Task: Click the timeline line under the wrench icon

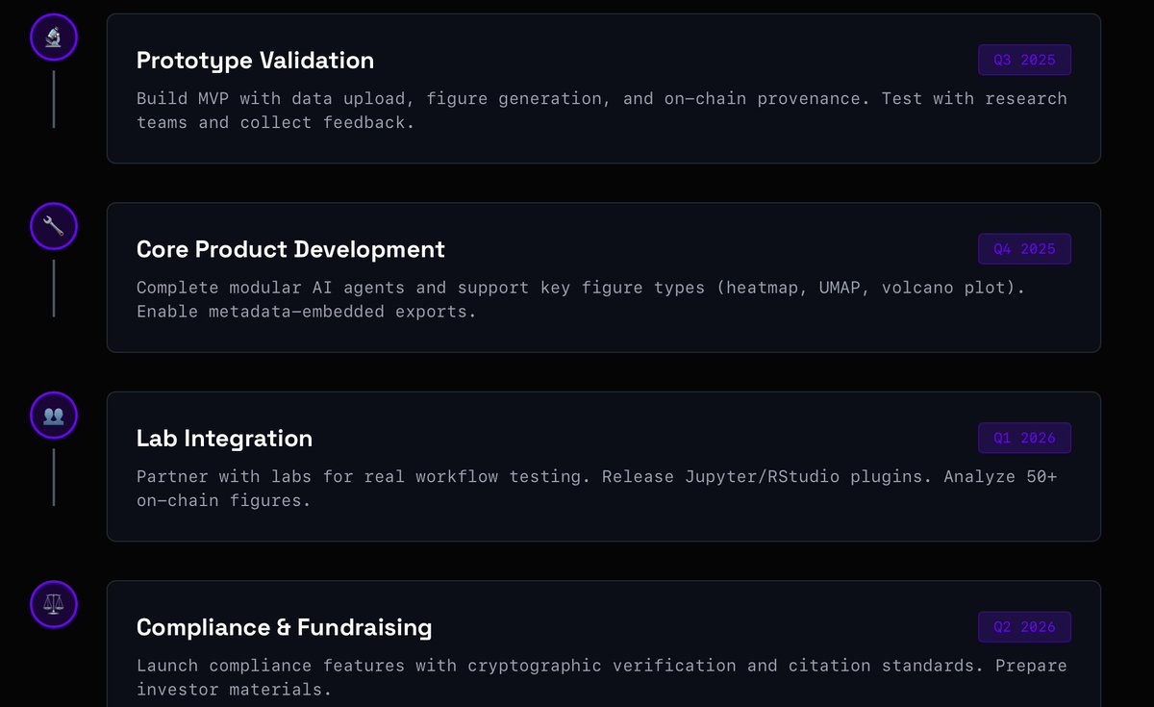Action: coord(54,288)
